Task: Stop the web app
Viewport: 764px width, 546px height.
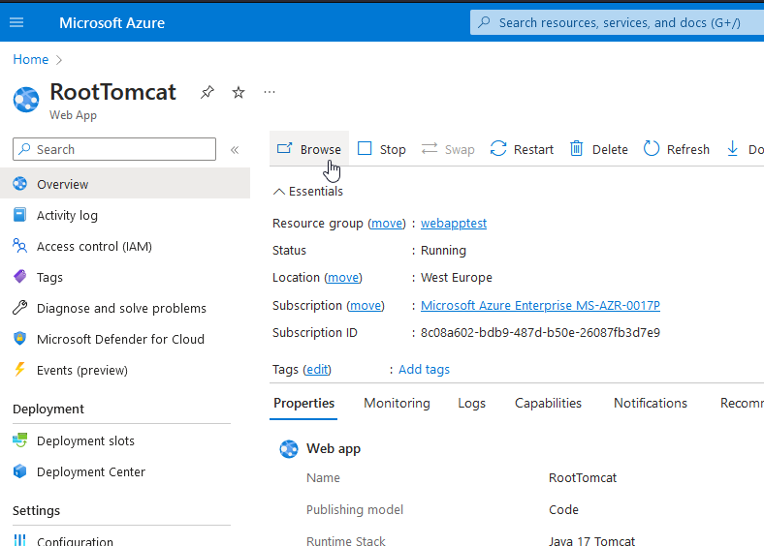Action: tap(381, 149)
